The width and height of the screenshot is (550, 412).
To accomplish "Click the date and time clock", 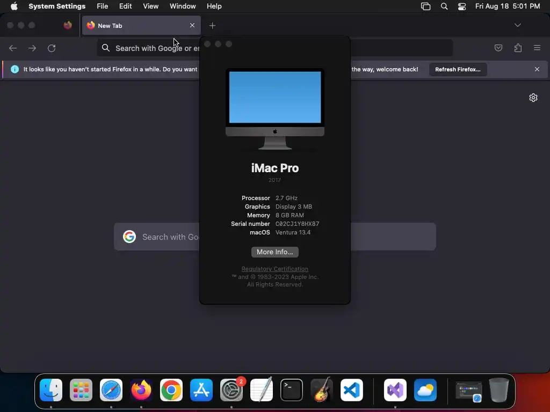I will coord(508,6).
